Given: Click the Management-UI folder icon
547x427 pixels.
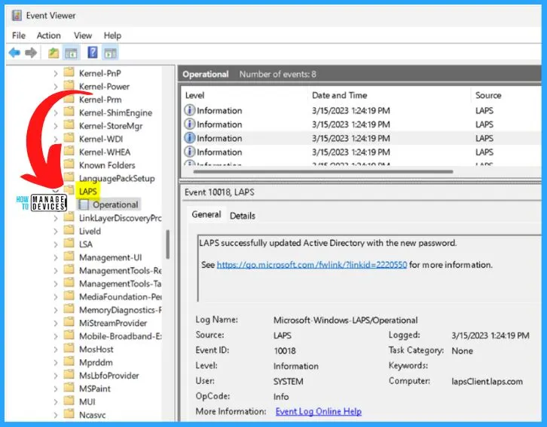Looking at the screenshot, I should click(69, 257).
